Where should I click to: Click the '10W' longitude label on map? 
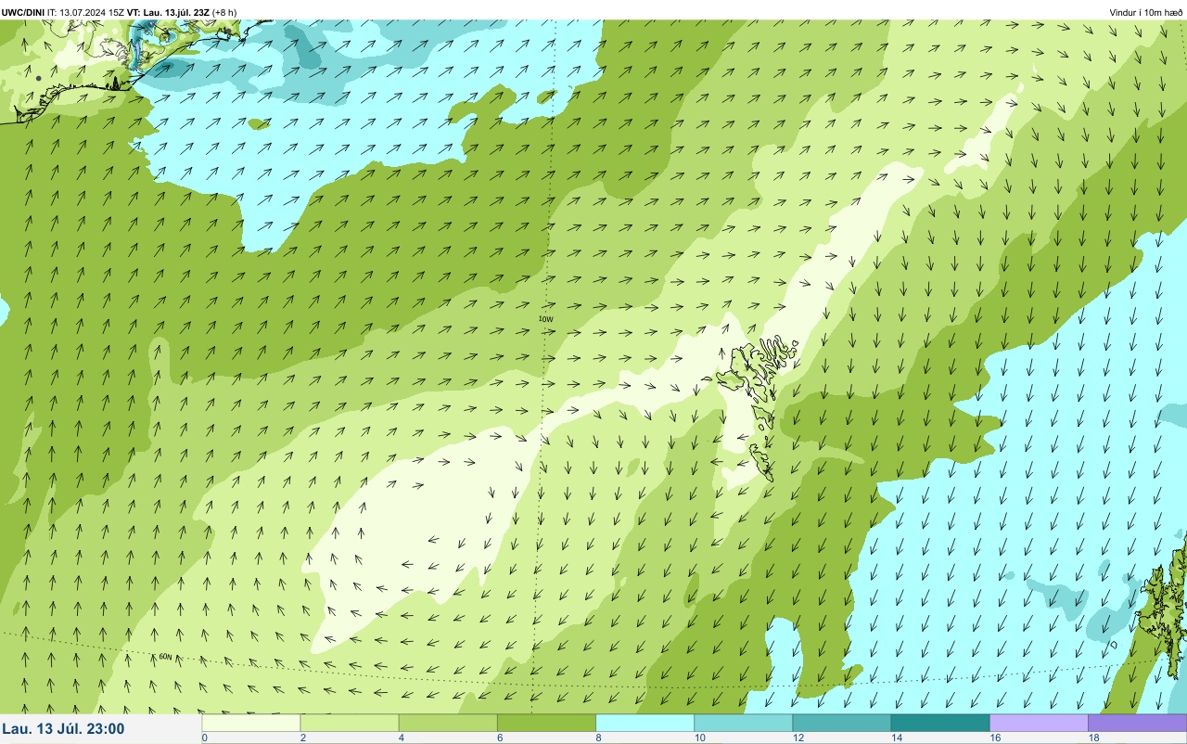click(545, 319)
